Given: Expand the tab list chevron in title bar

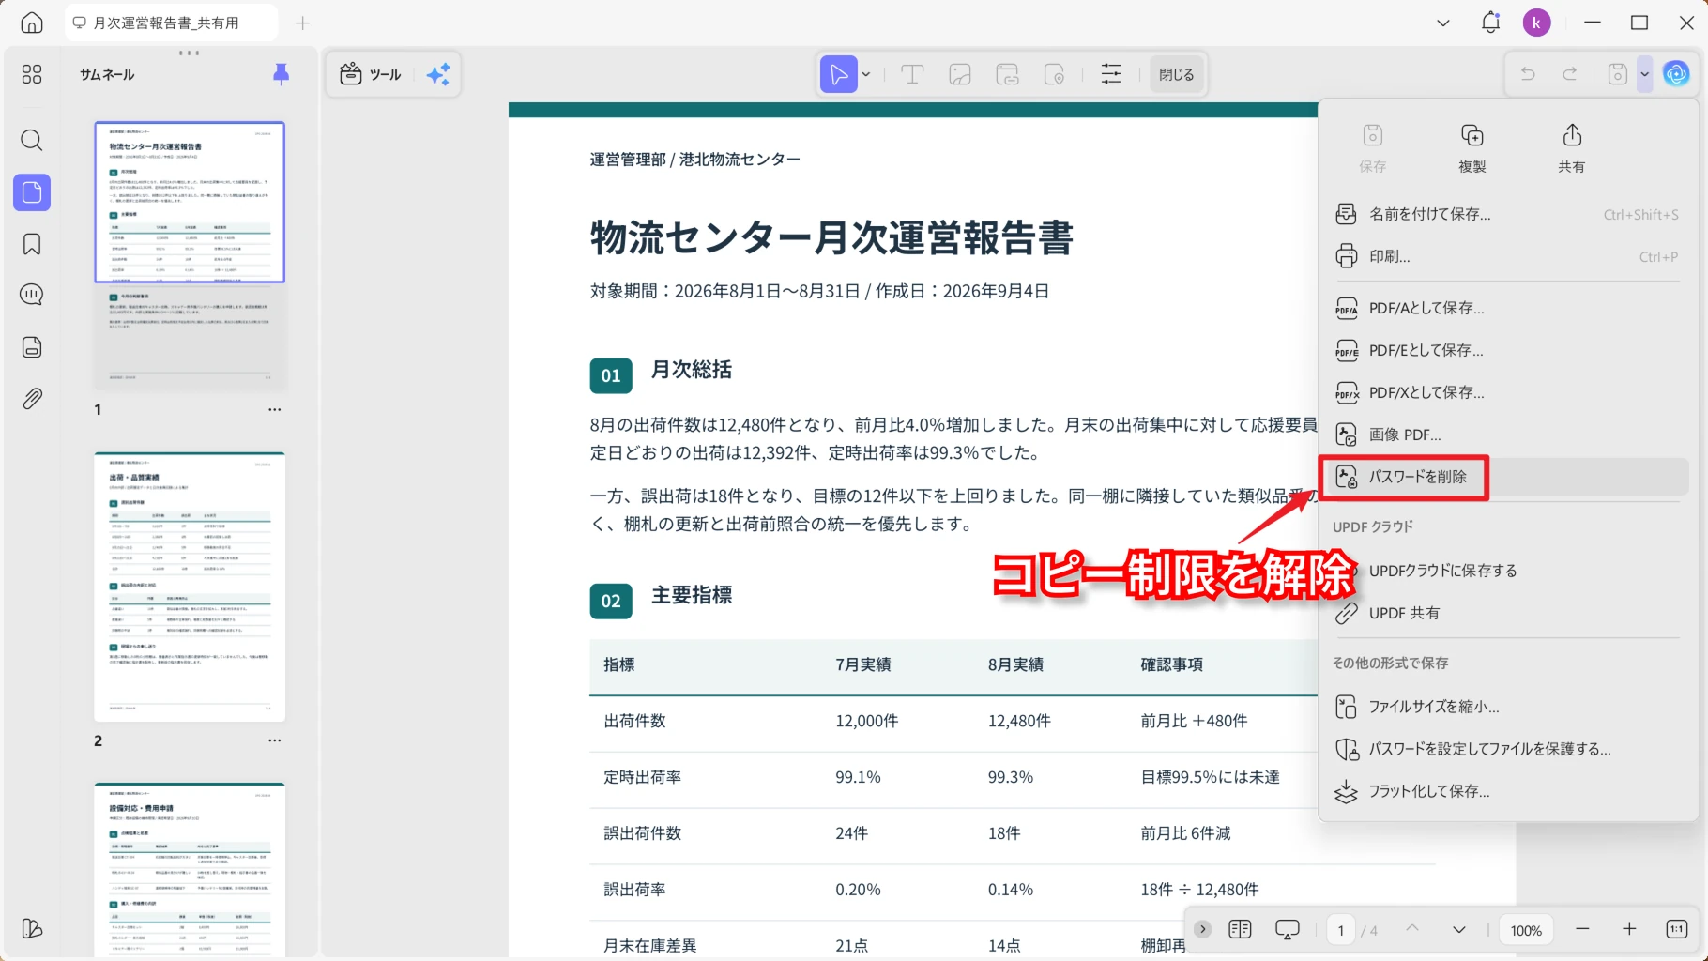Looking at the screenshot, I should [x=1443, y=23].
